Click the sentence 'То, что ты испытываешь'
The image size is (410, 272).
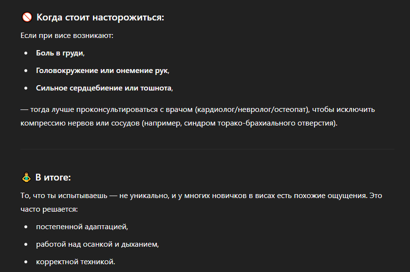pos(64,196)
